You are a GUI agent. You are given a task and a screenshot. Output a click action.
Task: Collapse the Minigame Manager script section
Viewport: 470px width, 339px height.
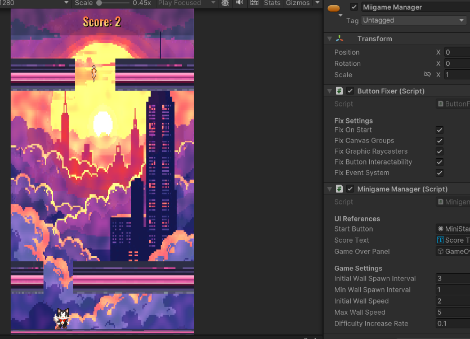coord(330,189)
